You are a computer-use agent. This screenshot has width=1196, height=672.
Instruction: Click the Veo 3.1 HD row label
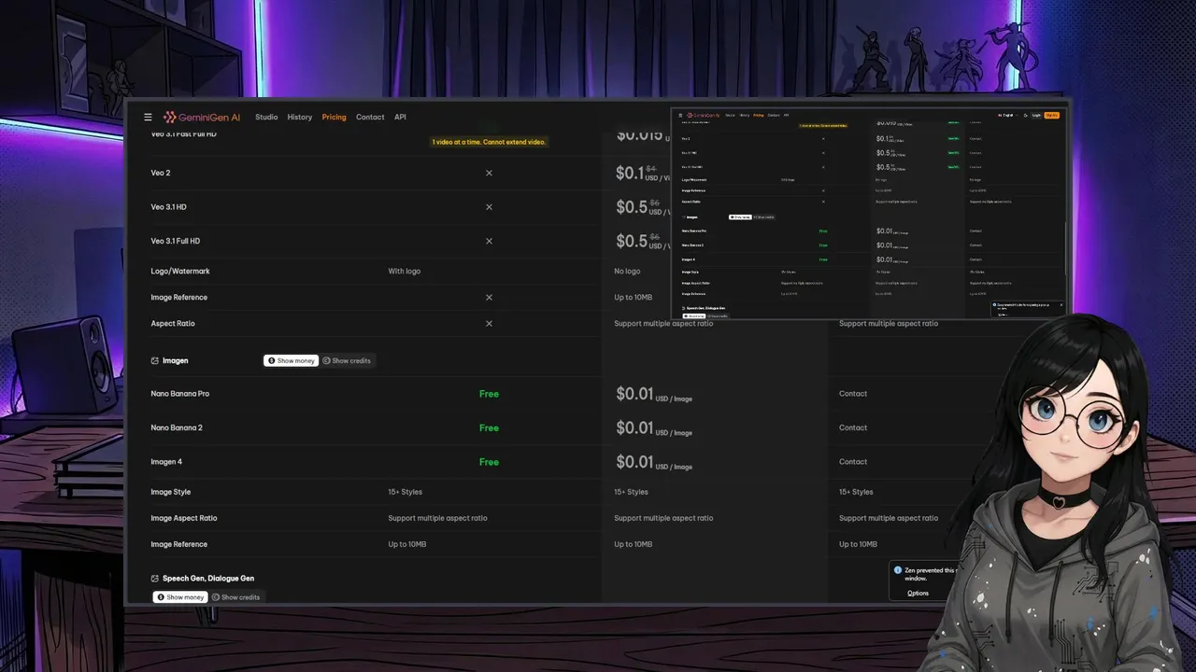pyautogui.click(x=169, y=207)
